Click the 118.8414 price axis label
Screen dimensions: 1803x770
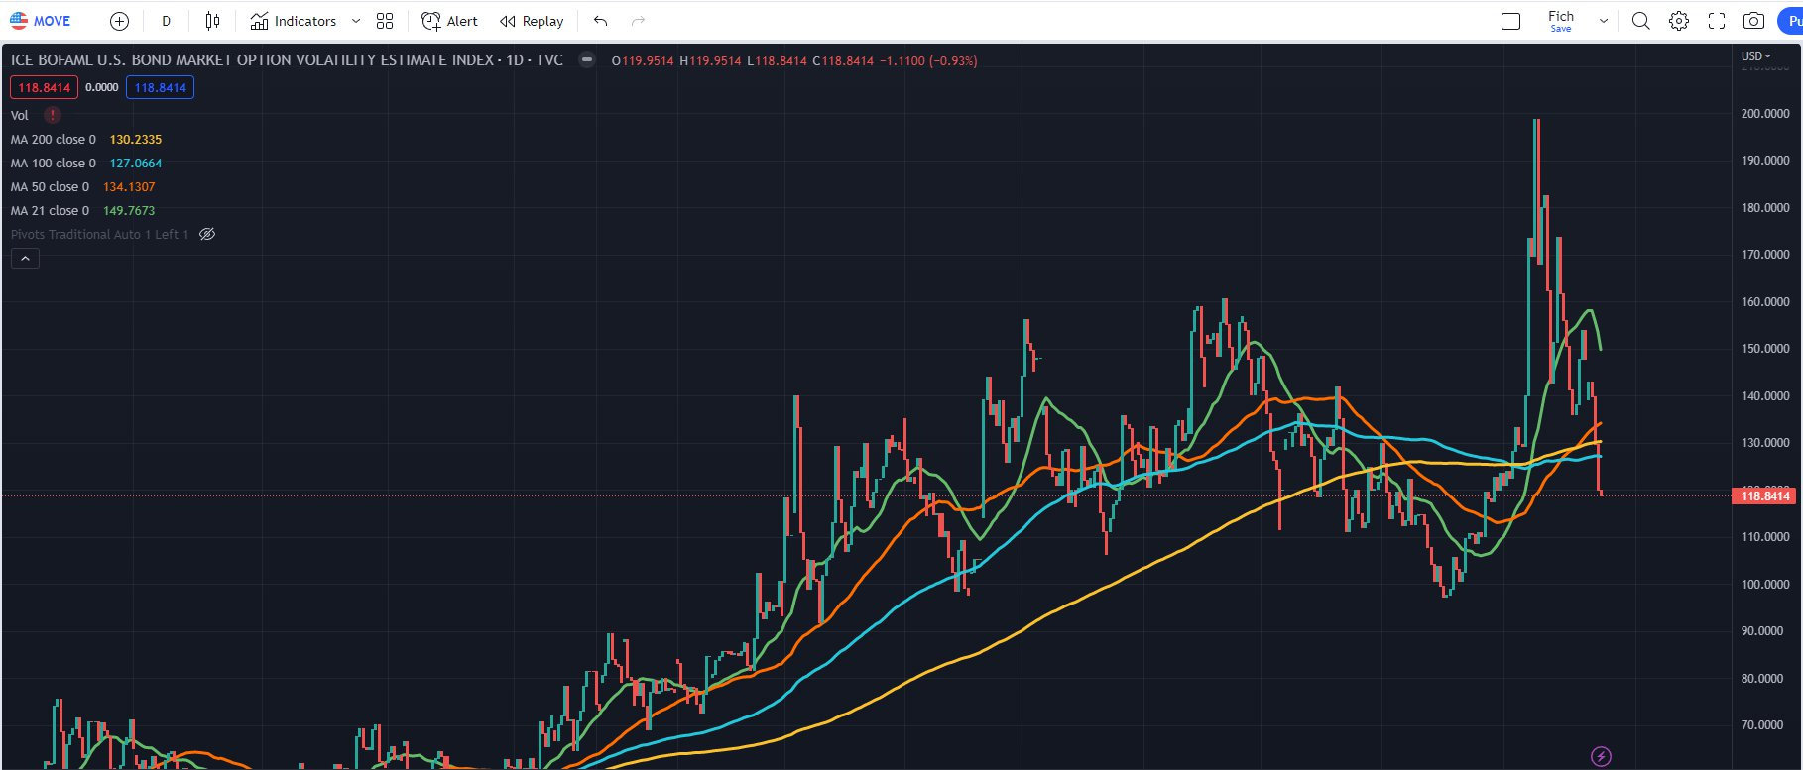[1765, 495]
